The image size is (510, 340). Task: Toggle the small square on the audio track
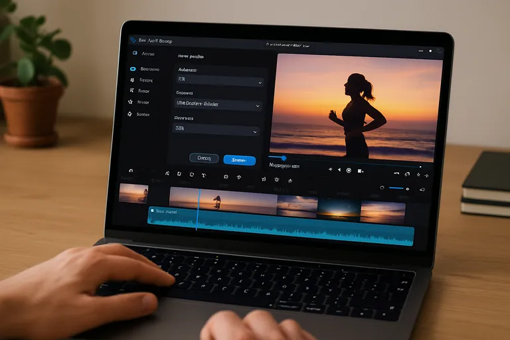pos(152,211)
